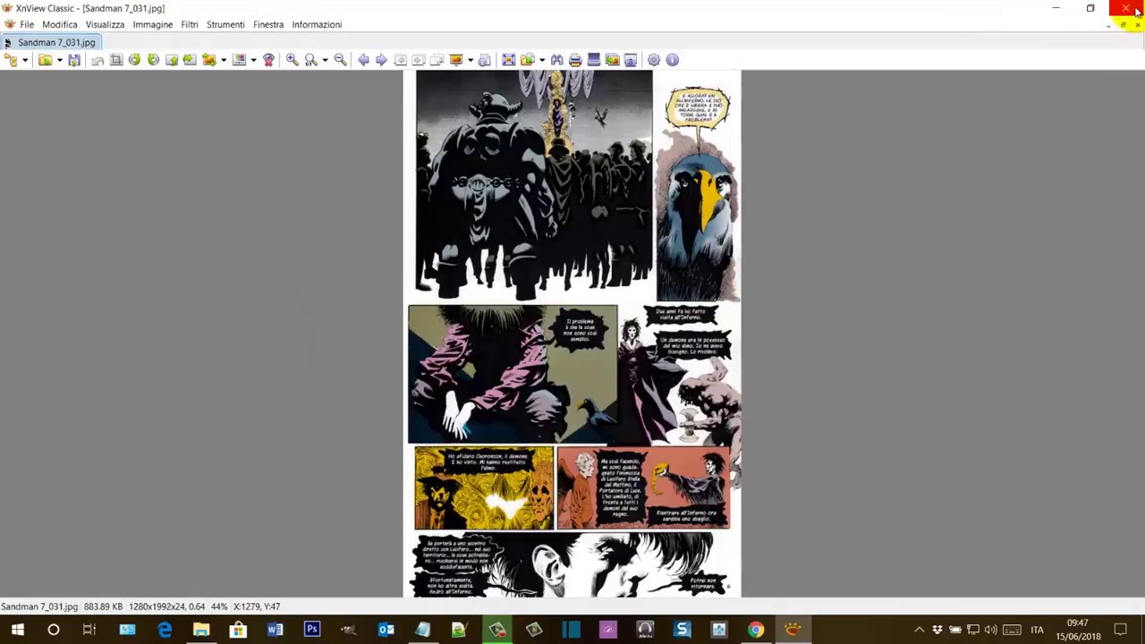Click the image Properties icon

coord(485,60)
